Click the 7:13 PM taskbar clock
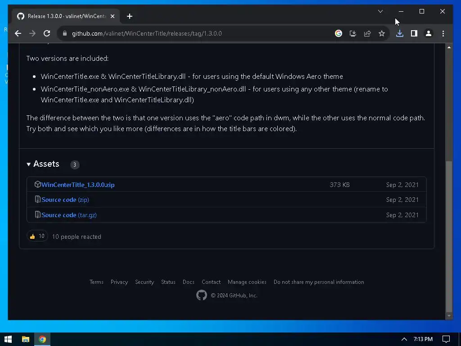461x346 pixels. pyautogui.click(x=423, y=339)
